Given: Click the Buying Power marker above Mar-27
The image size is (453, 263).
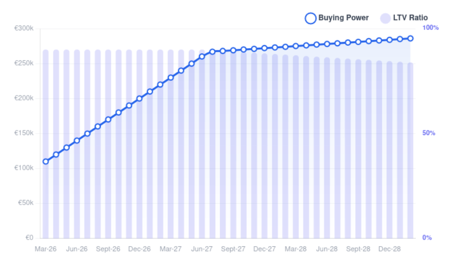Looking at the screenshot, I should click(171, 78).
